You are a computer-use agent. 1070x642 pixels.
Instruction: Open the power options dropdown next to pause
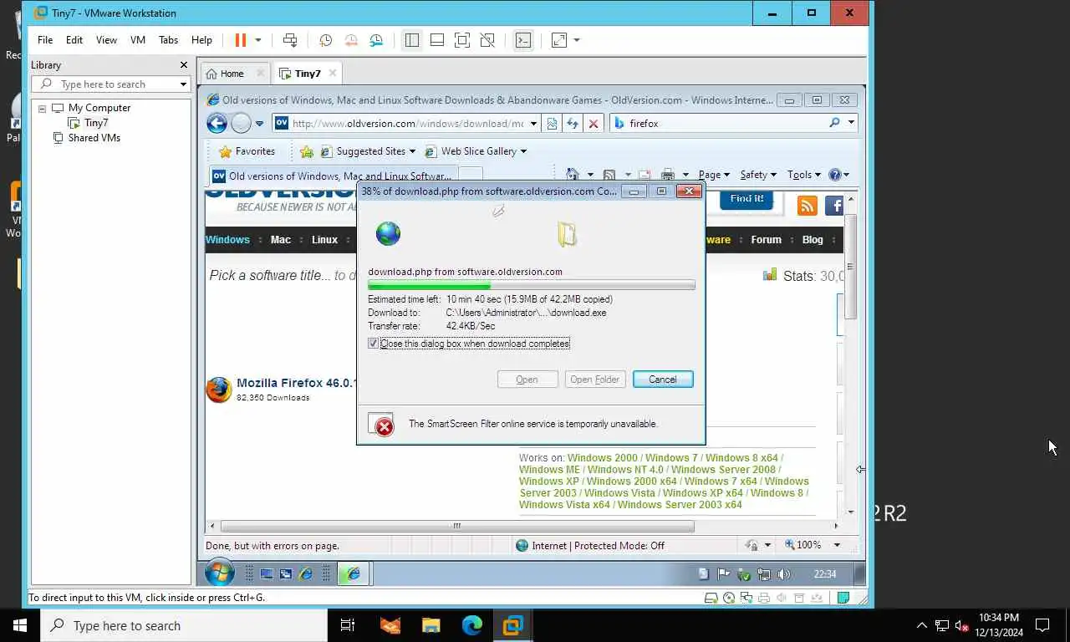click(257, 40)
